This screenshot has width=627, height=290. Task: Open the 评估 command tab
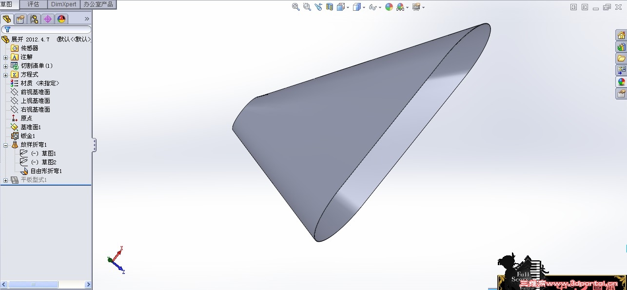pyautogui.click(x=34, y=4)
